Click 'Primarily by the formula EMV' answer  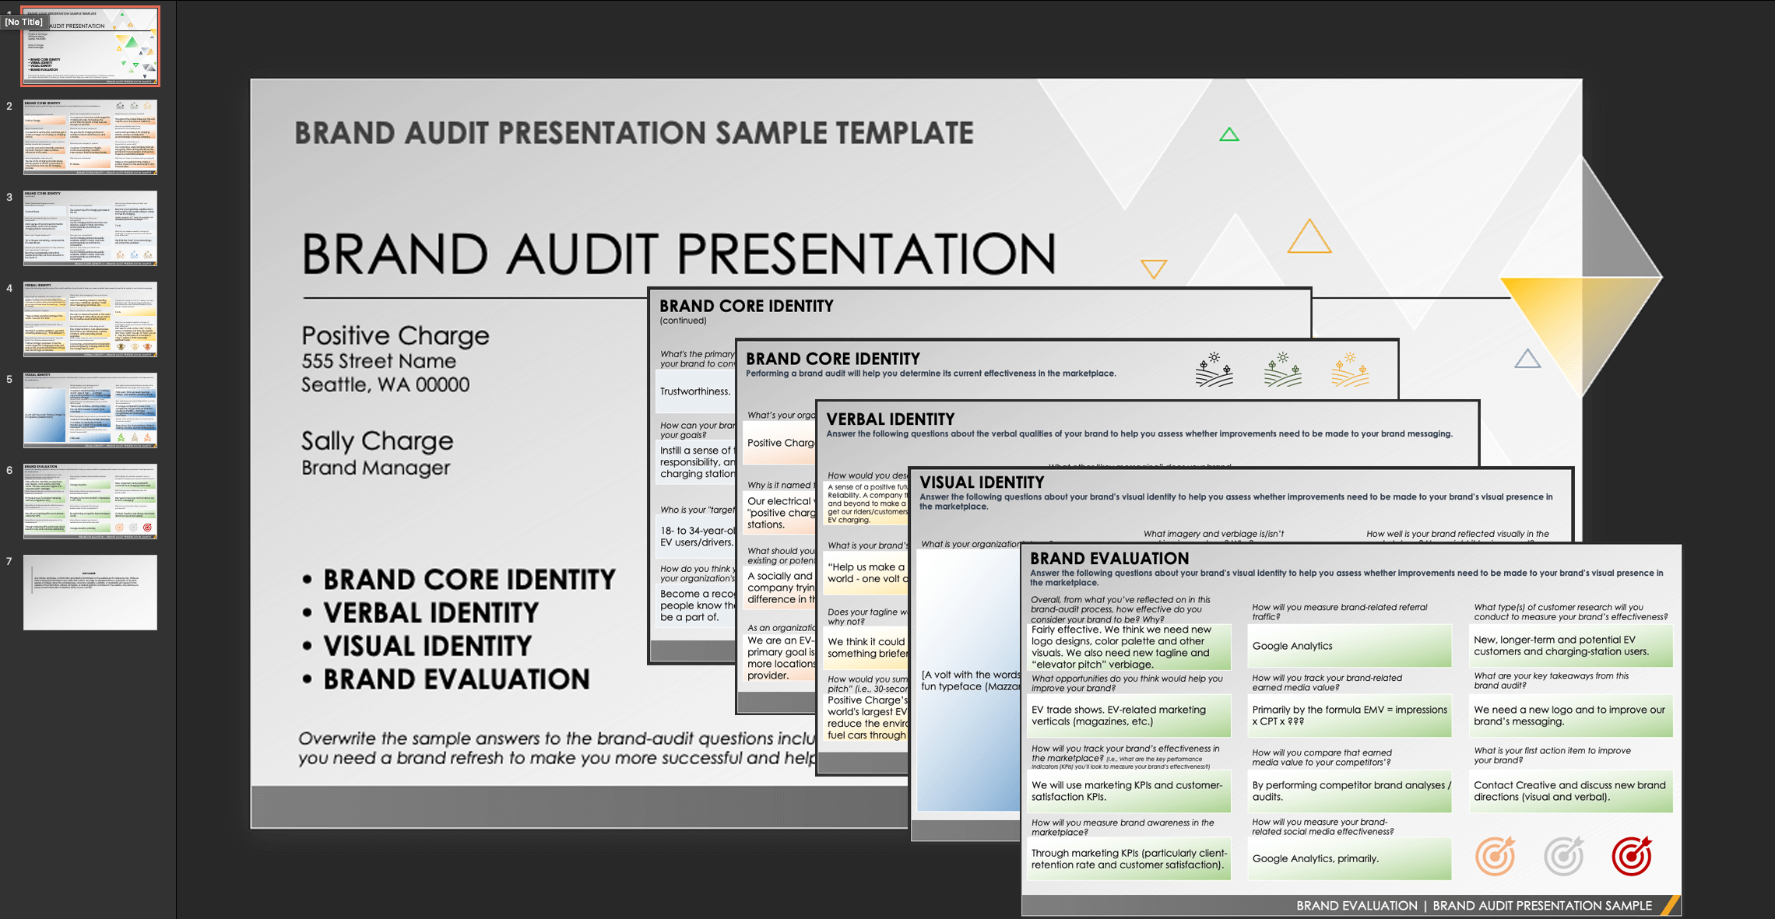point(1349,715)
